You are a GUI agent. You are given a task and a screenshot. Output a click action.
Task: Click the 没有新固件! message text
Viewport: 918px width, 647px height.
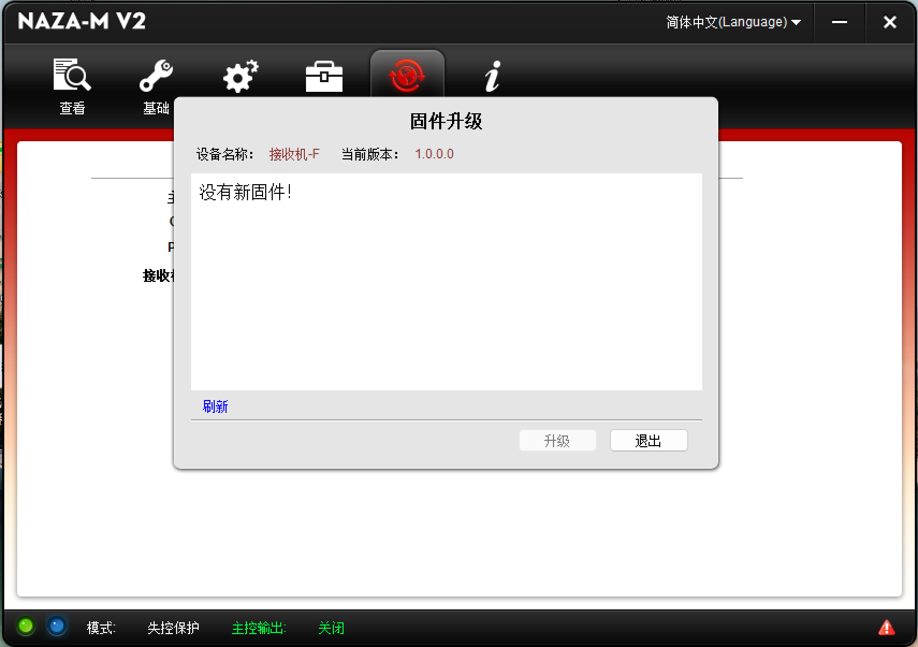[245, 192]
